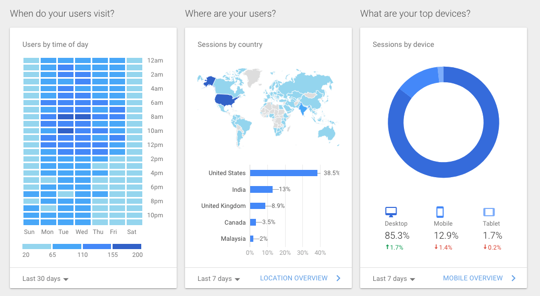Image resolution: width=540 pixels, height=296 pixels.
Task: Open the Last 30 days dropdown
Action: click(x=45, y=279)
